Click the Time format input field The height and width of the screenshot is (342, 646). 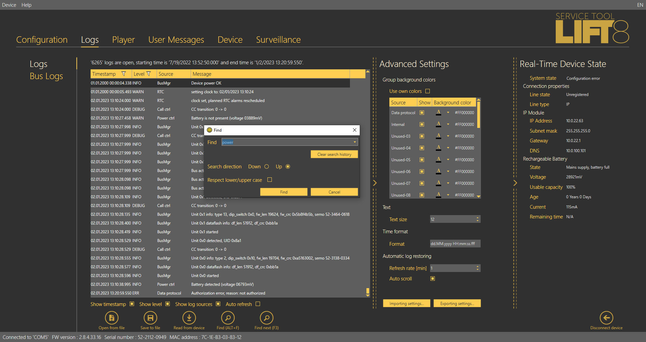tap(455, 244)
